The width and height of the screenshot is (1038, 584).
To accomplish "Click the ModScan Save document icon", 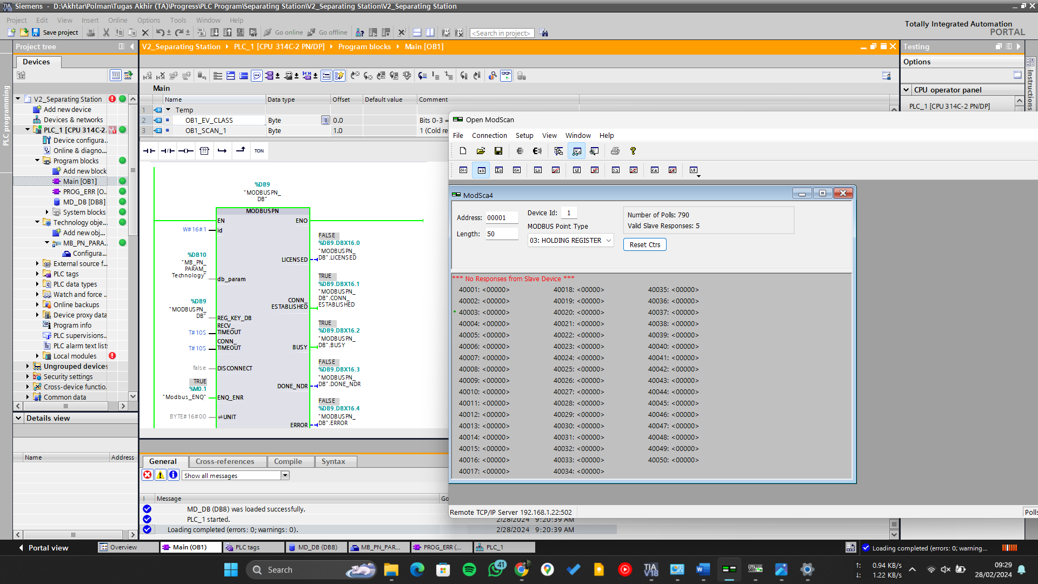I will tap(498, 151).
